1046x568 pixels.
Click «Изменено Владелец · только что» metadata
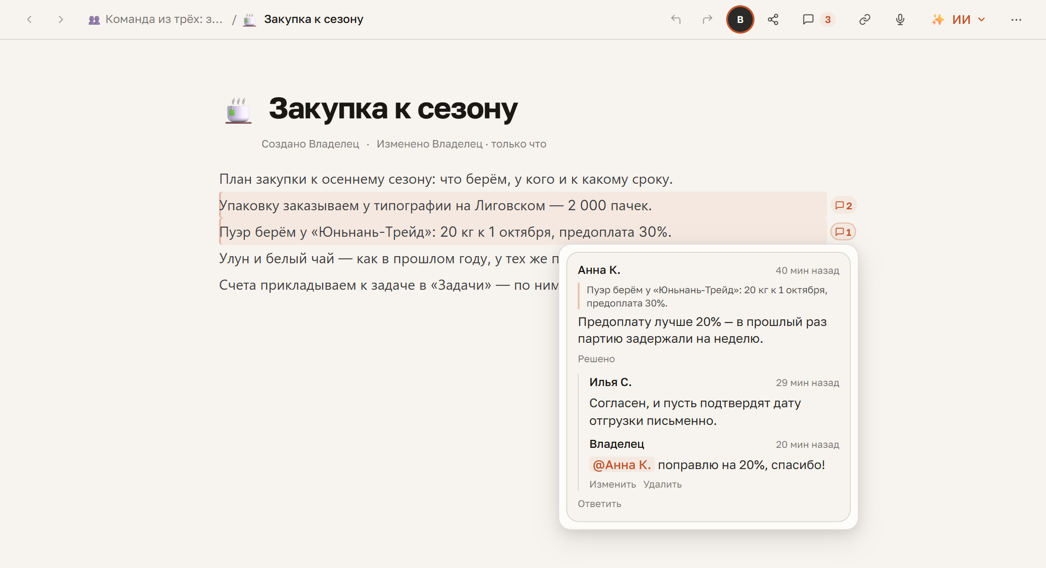pos(461,144)
